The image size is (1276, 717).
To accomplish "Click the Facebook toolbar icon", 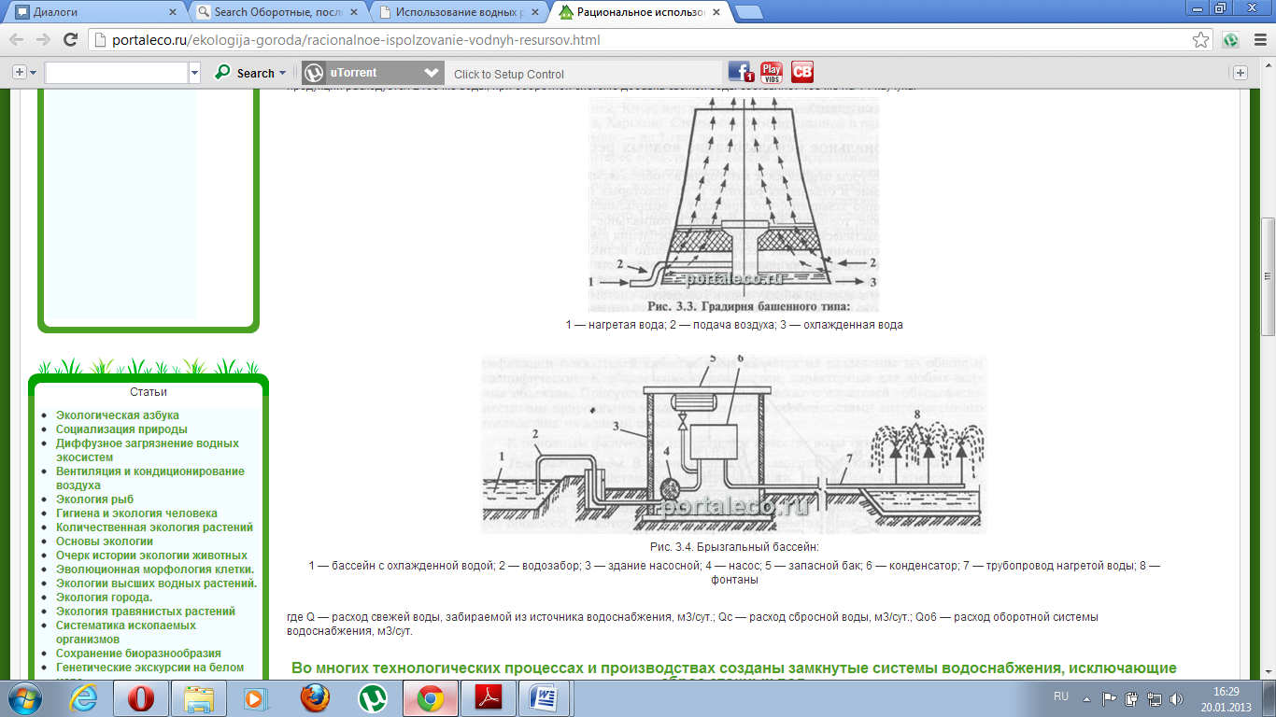I will [741, 72].
